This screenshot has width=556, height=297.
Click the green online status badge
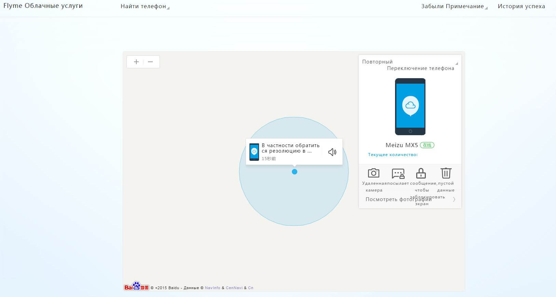tap(427, 145)
